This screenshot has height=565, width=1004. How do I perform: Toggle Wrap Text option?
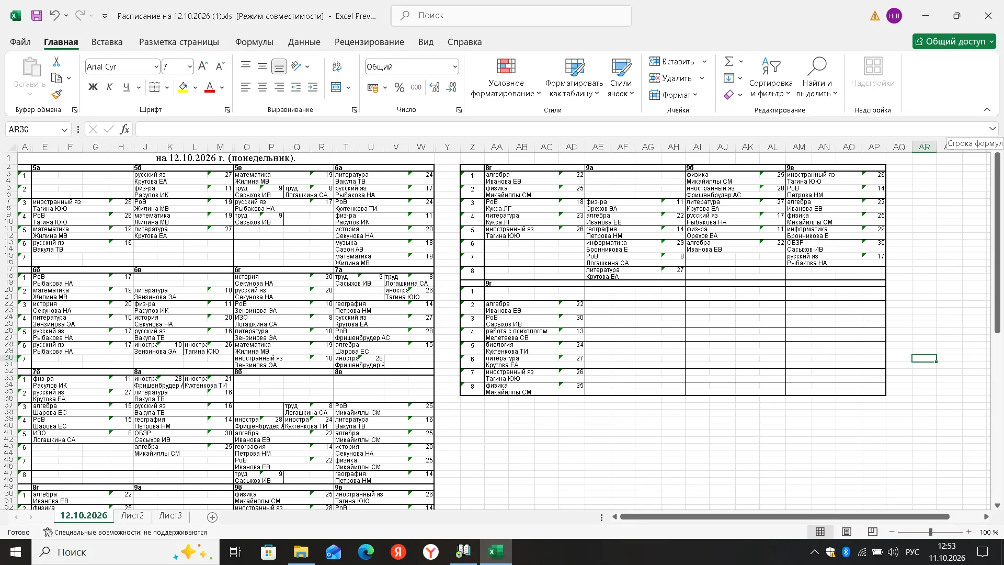click(337, 66)
